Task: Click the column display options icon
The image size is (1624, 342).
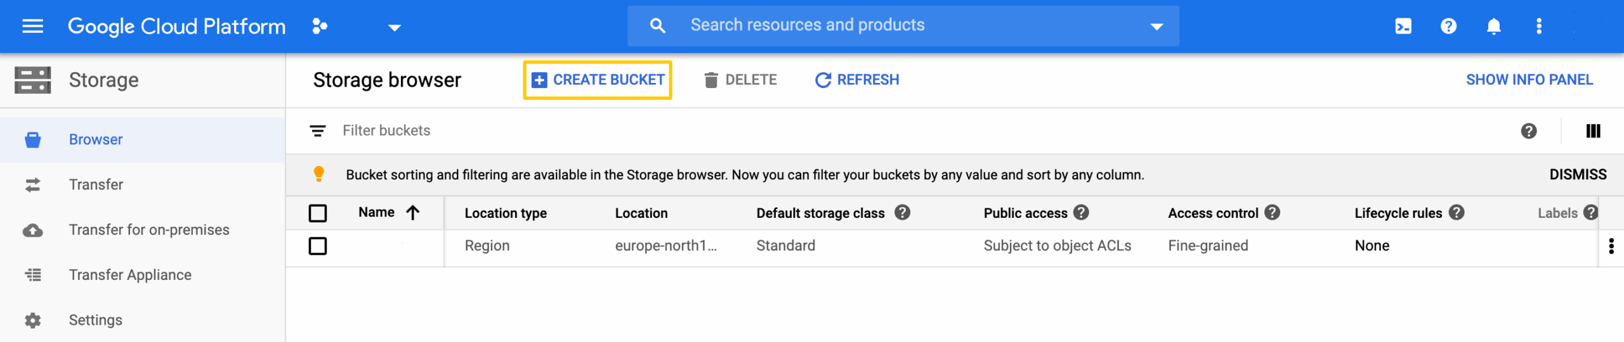Action: (1593, 131)
